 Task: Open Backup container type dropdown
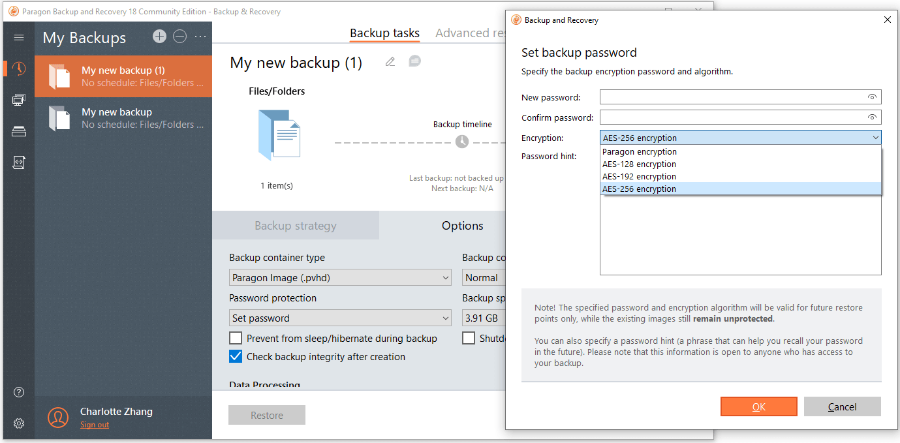(340, 277)
